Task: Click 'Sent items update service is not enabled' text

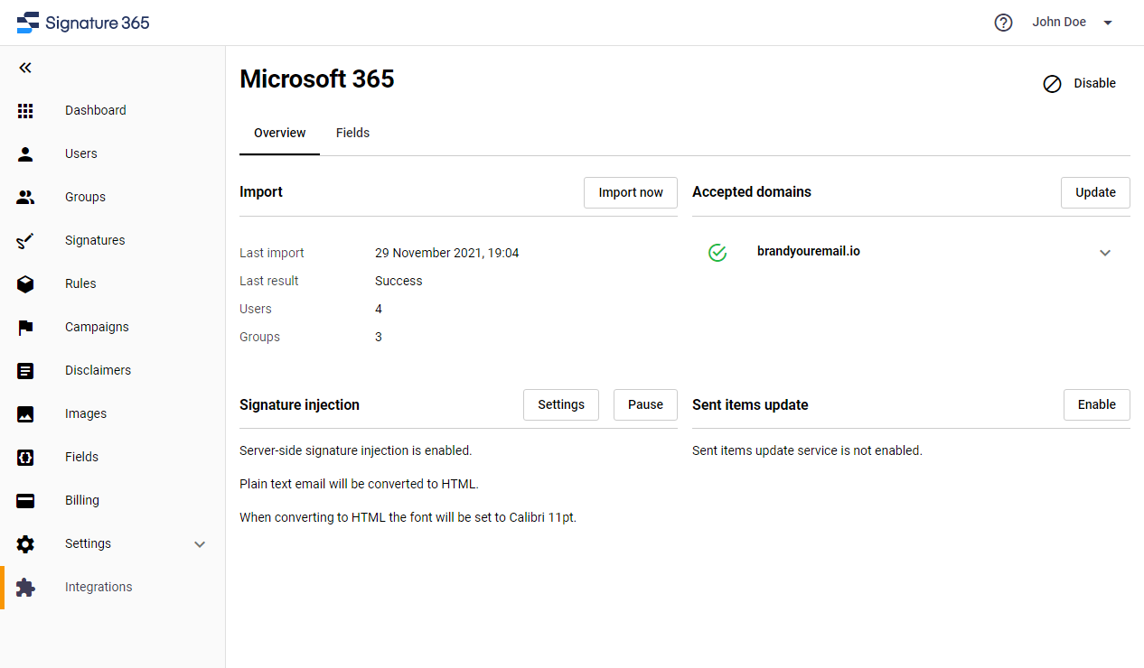Action: click(x=807, y=450)
